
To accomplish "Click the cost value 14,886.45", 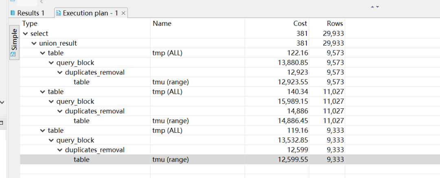I will 293,121.
